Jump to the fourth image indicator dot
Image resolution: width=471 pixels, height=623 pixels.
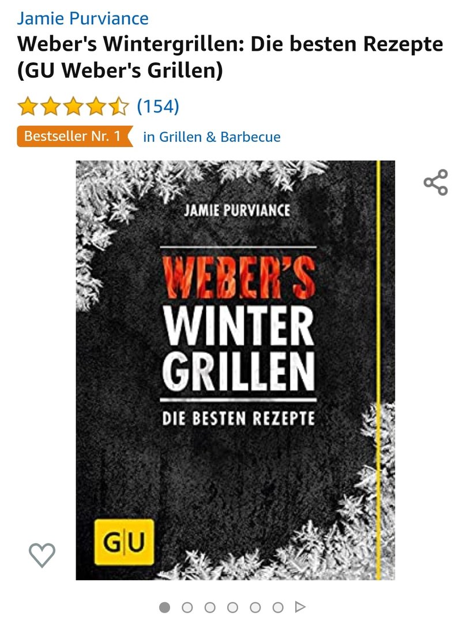pos(232,607)
